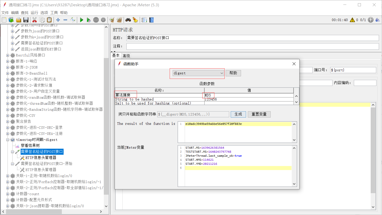The height and width of the screenshot is (215, 382).
Task: Open help with the blue question mark icon
Action: point(151,20)
